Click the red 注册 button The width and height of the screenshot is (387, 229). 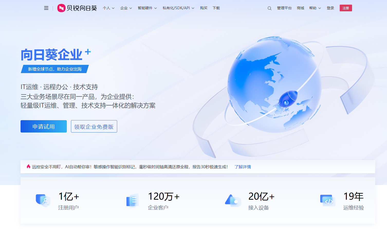point(346,8)
